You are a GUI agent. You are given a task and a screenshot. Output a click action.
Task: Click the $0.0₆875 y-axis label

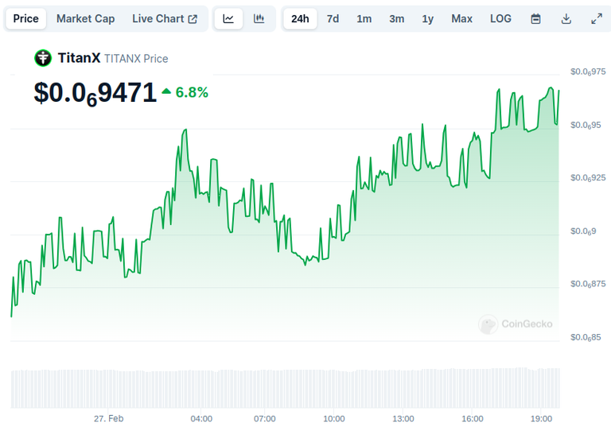click(x=588, y=284)
